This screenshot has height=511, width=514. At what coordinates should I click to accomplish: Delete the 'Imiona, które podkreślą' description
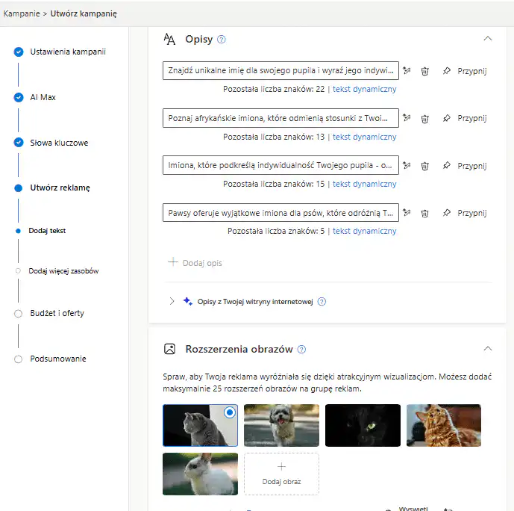click(x=424, y=166)
